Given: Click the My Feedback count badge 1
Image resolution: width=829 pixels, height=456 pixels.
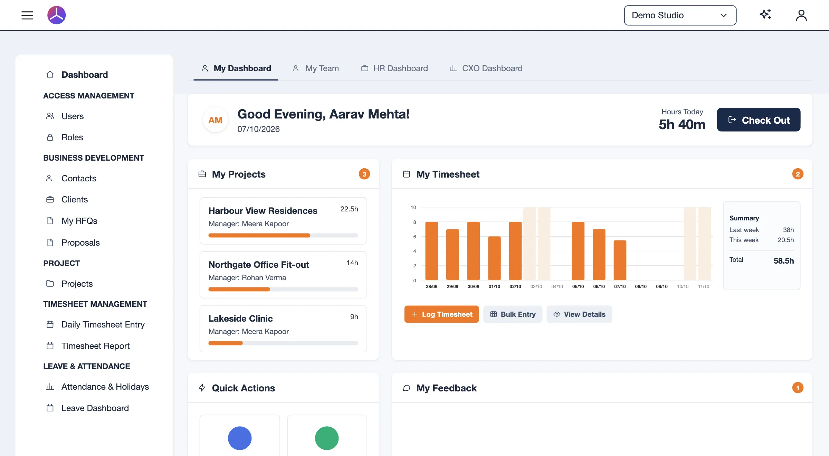Looking at the screenshot, I should tap(798, 388).
